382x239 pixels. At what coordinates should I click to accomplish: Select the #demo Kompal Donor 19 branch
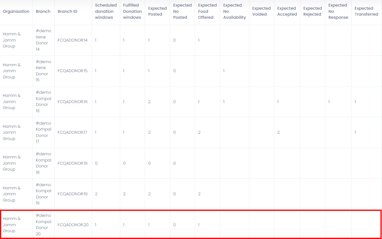pyautogui.click(x=43, y=194)
